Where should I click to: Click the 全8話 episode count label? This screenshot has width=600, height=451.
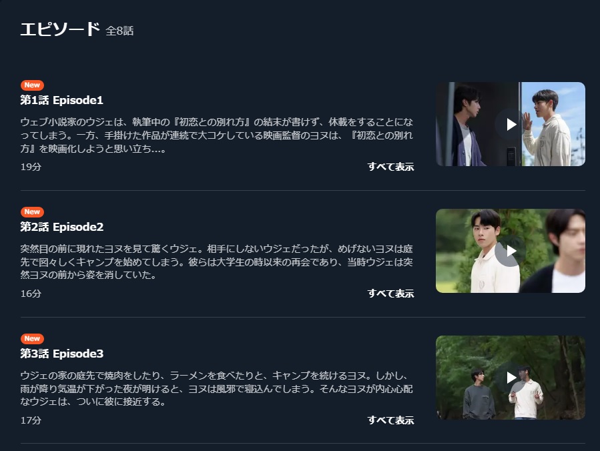[119, 31]
